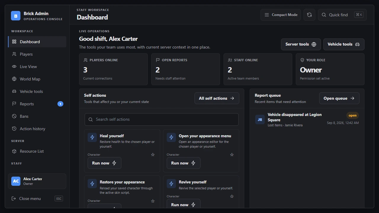This screenshot has height=213, width=379.
Task: Click the Reports notification badge showing 1
Action: tap(60, 104)
